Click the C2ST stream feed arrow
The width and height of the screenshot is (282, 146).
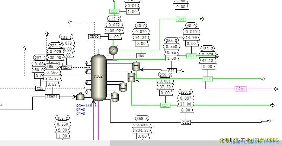coord(276,89)
